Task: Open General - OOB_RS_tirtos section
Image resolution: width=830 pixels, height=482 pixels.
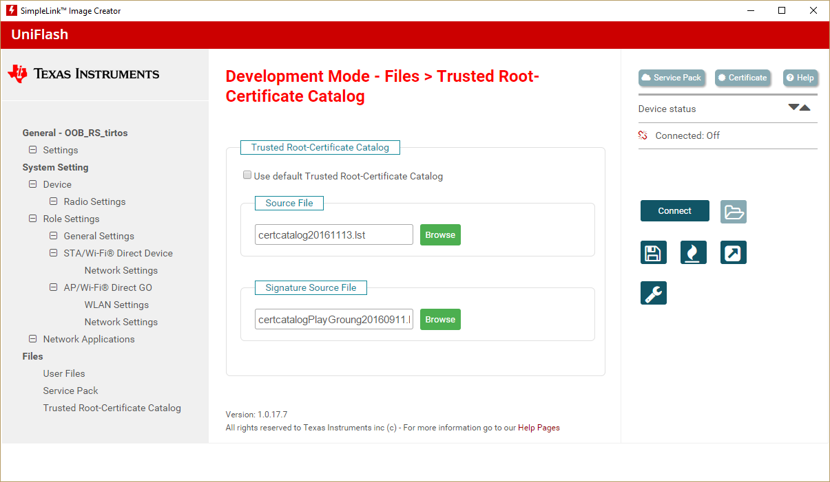Action: click(x=75, y=133)
